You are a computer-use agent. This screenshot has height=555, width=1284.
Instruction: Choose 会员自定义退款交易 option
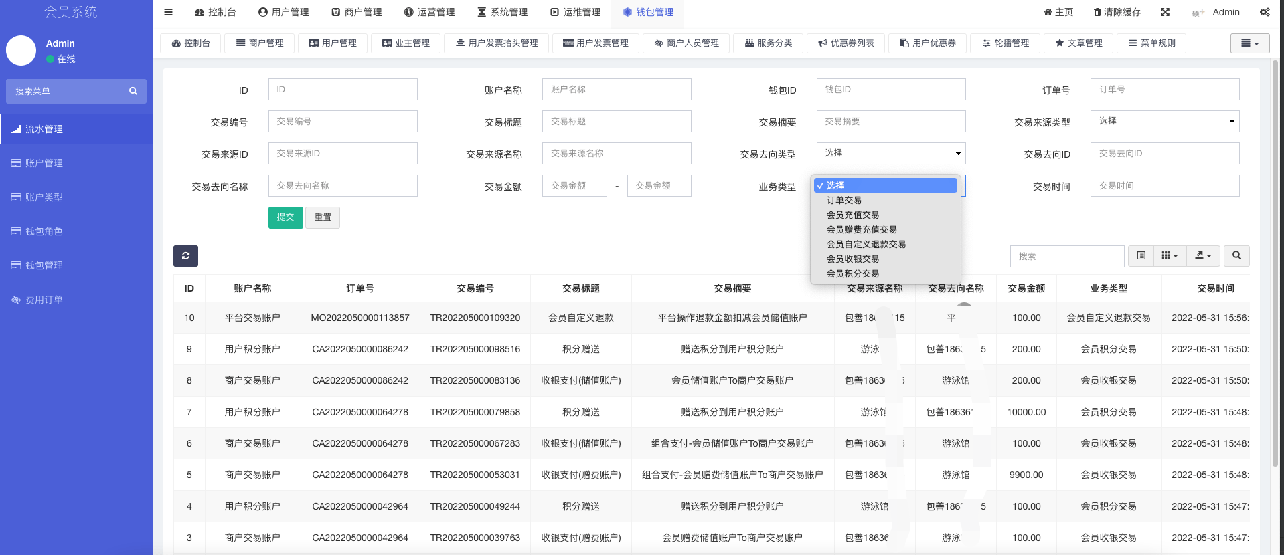click(885, 244)
